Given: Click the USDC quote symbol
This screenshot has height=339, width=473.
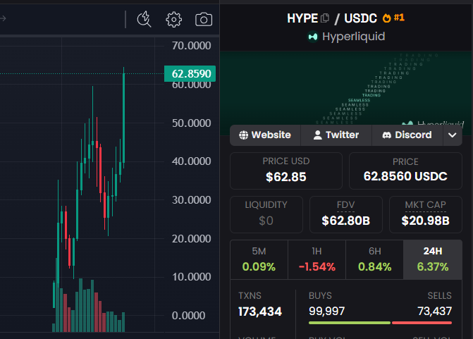Looking at the screenshot, I should click(360, 18).
